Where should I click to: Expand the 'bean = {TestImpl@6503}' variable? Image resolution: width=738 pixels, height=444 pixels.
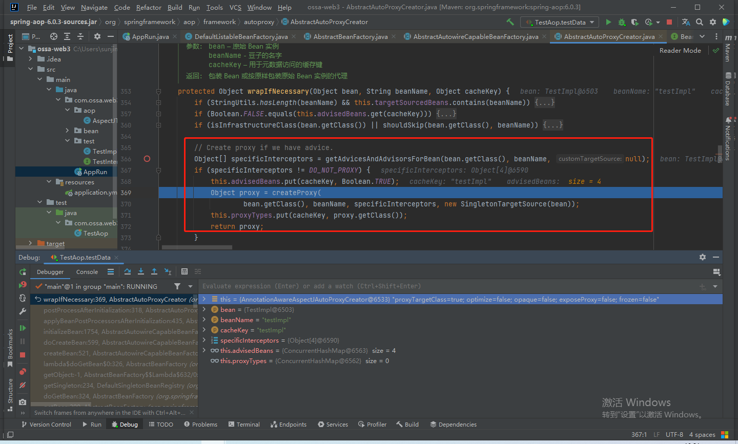[x=204, y=309]
